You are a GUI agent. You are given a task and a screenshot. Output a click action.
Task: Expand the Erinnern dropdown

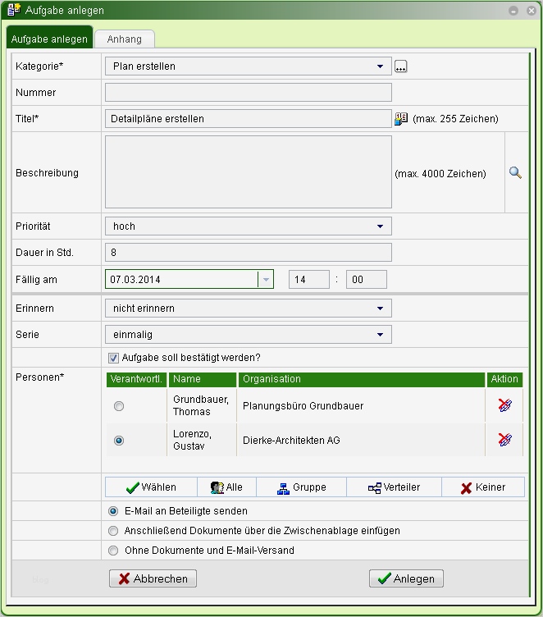point(249,308)
